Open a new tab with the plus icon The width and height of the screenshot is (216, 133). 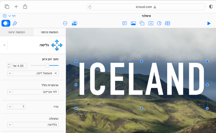click(x=16, y=7)
